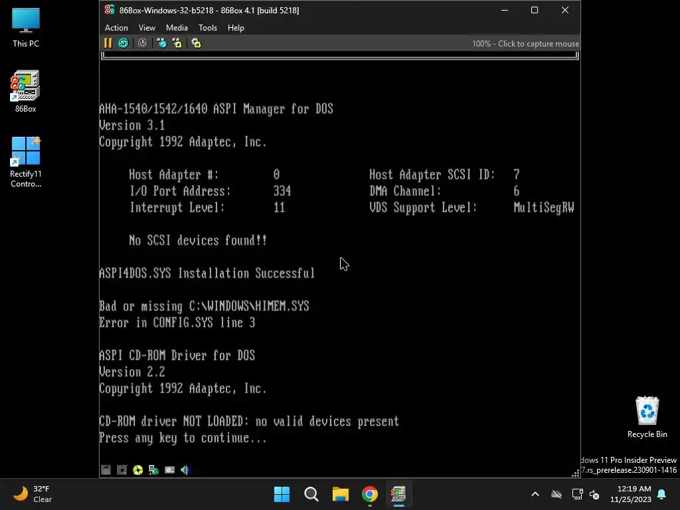The width and height of the screenshot is (680, 510).
Task: Select the This PC desktop icon
Action: point(26,27)
